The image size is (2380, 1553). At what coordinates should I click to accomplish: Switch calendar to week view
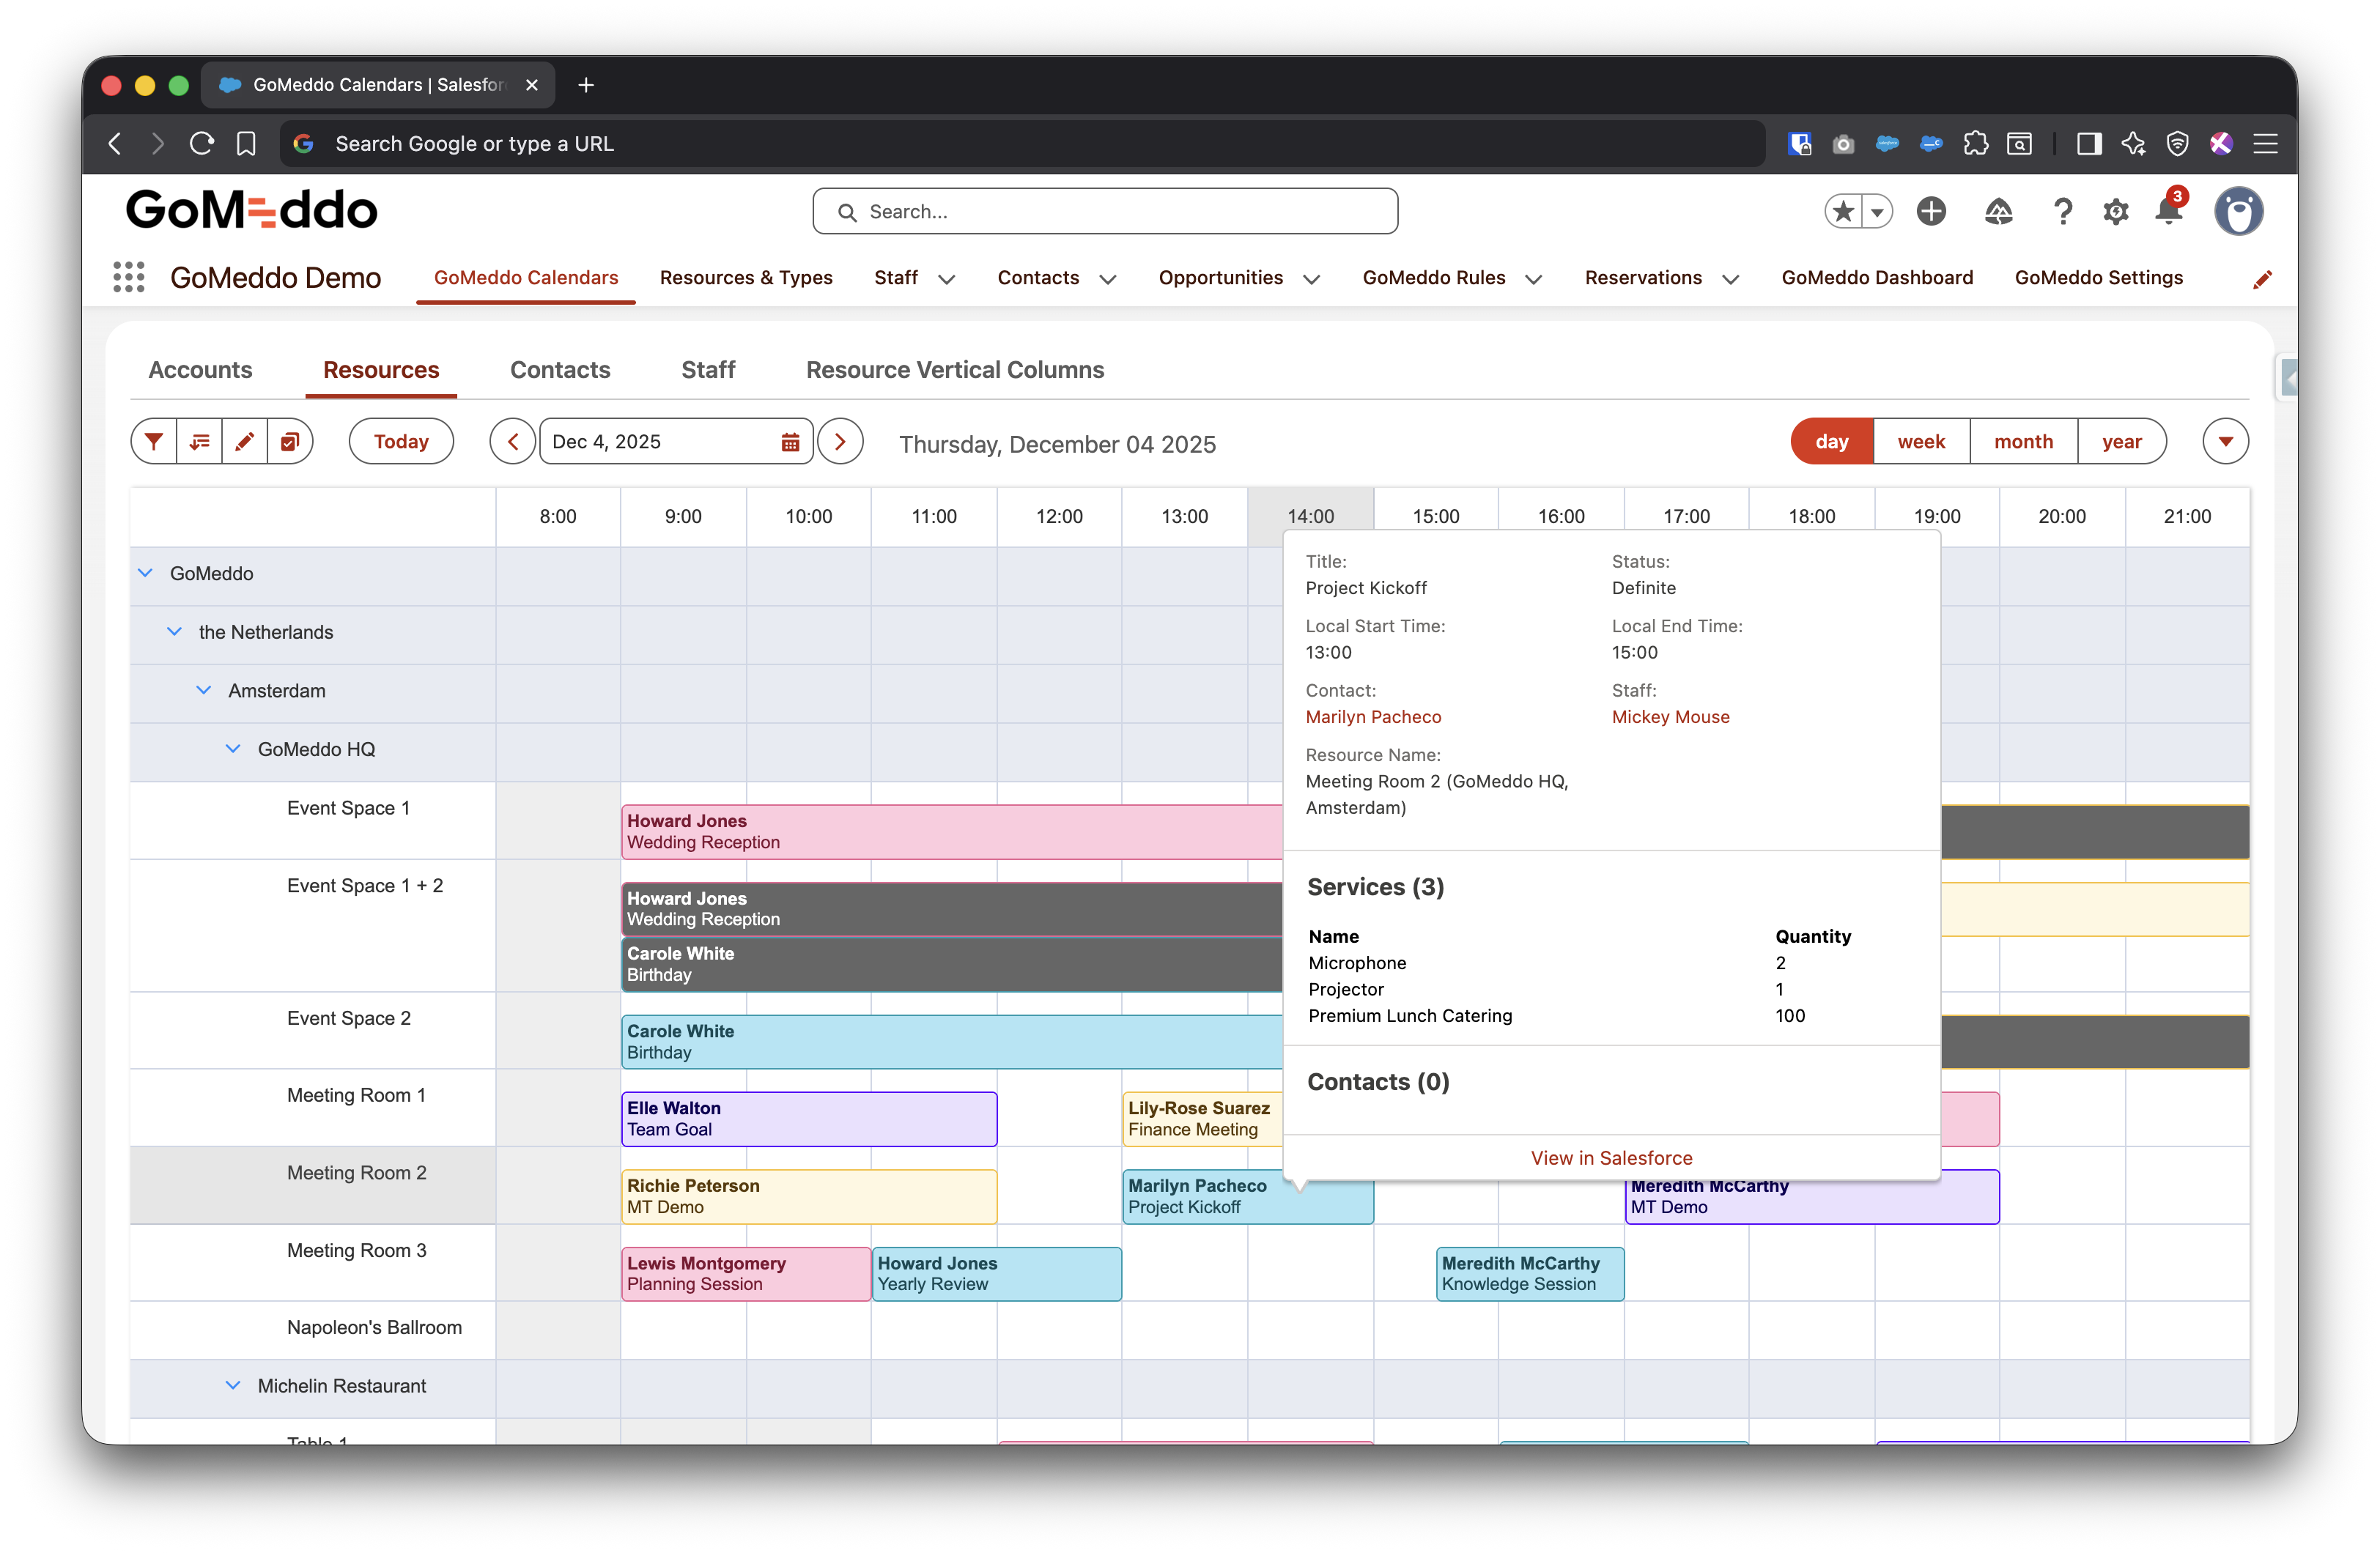(1920, 441)
